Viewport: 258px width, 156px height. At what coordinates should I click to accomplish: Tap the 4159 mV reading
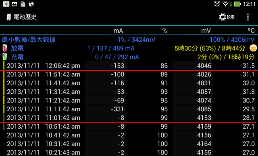pos(204,127)
